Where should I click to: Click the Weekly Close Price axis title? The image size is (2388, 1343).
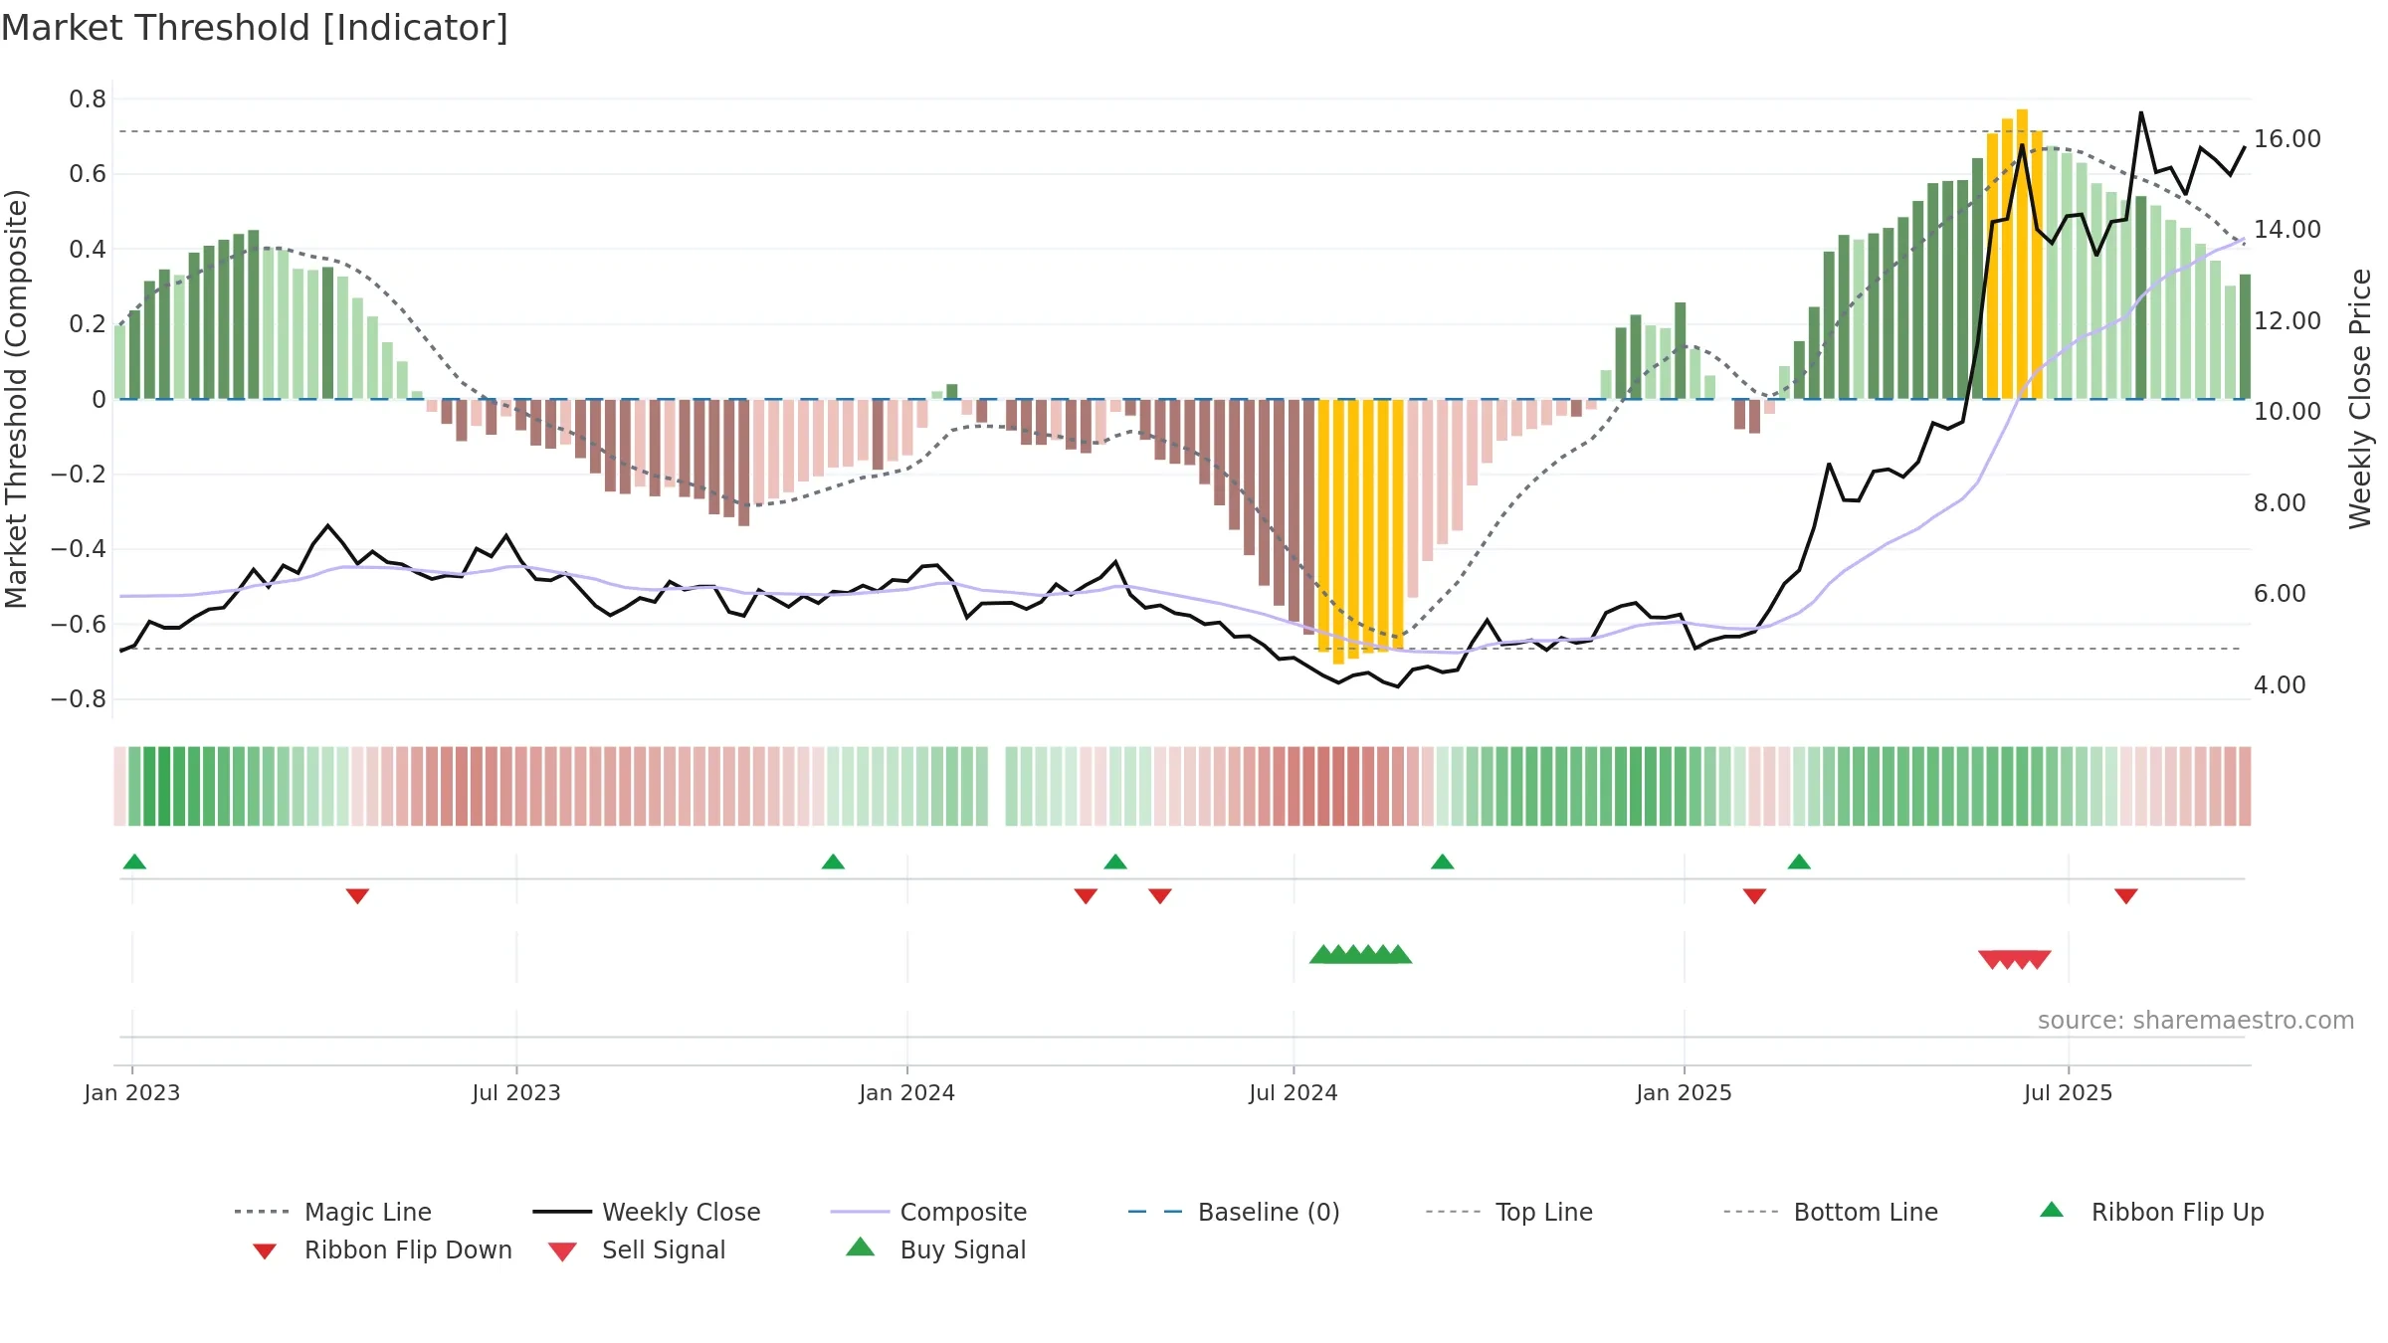(2360, 399)
